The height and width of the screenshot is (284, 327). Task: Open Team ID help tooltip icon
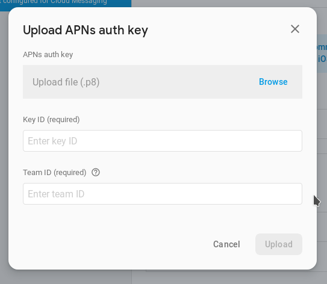coord(96,173)
